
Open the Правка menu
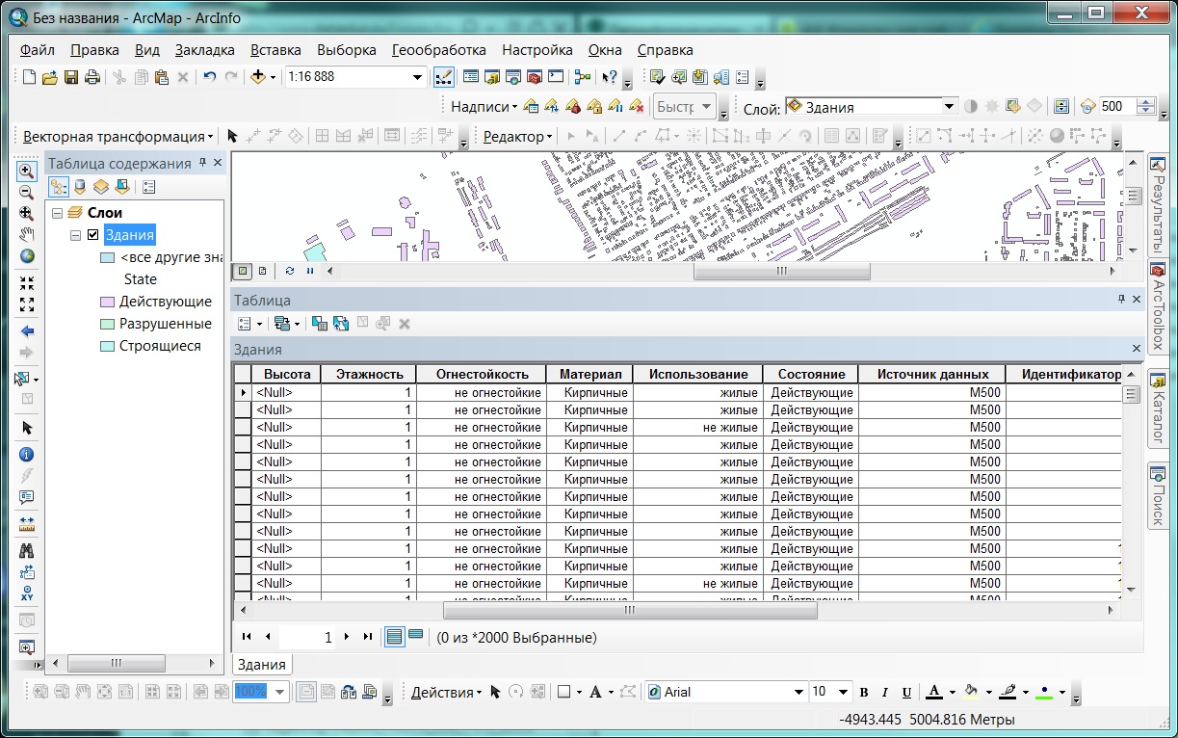pos(95,50)
